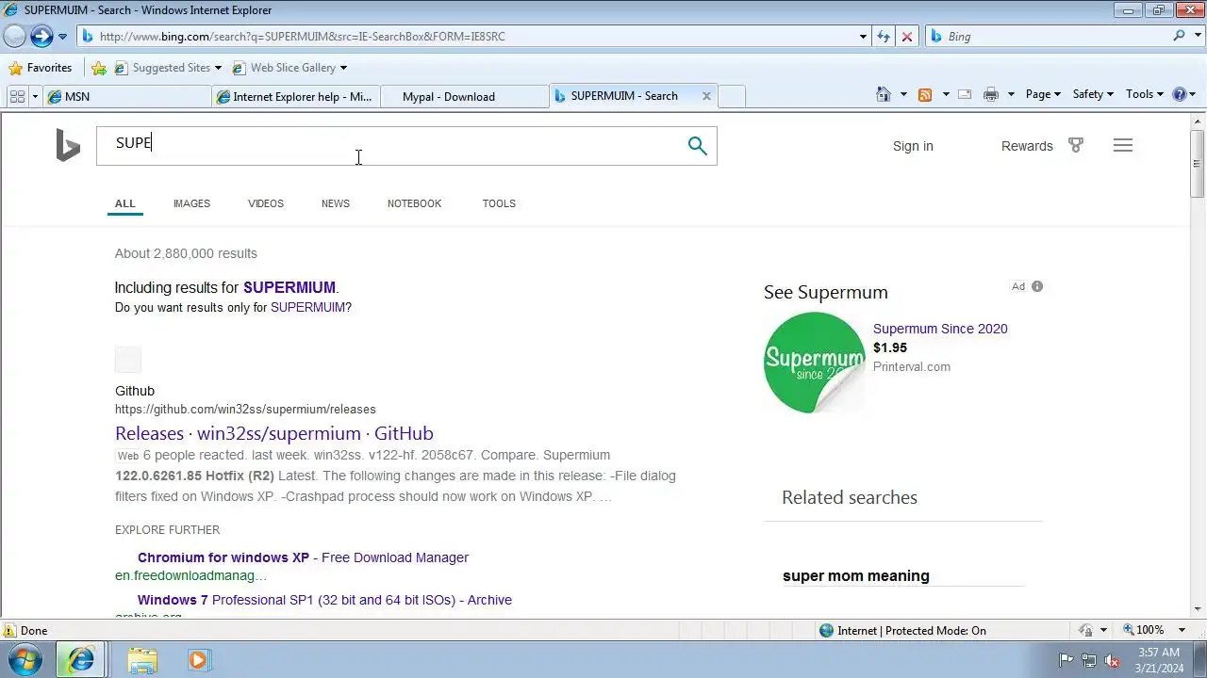
Task: Click the Help question mark icon
Action: 1179,94
